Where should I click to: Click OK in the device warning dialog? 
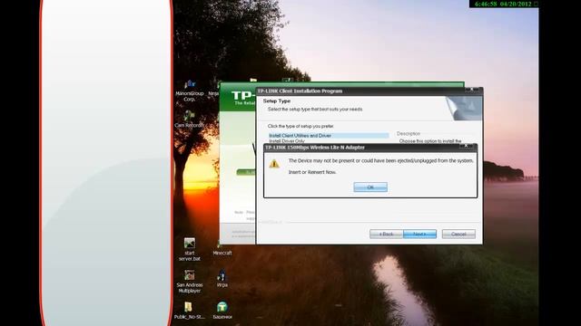pos(370,187)
